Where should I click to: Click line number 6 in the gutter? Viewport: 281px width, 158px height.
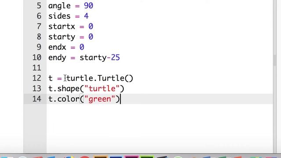[x=39, y=16]
